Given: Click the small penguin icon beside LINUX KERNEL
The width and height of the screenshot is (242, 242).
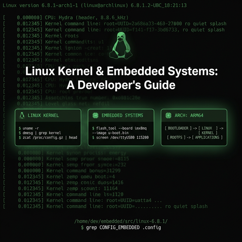Looking at the screenshot, I should pyautogui.click(x=22, y=115).
